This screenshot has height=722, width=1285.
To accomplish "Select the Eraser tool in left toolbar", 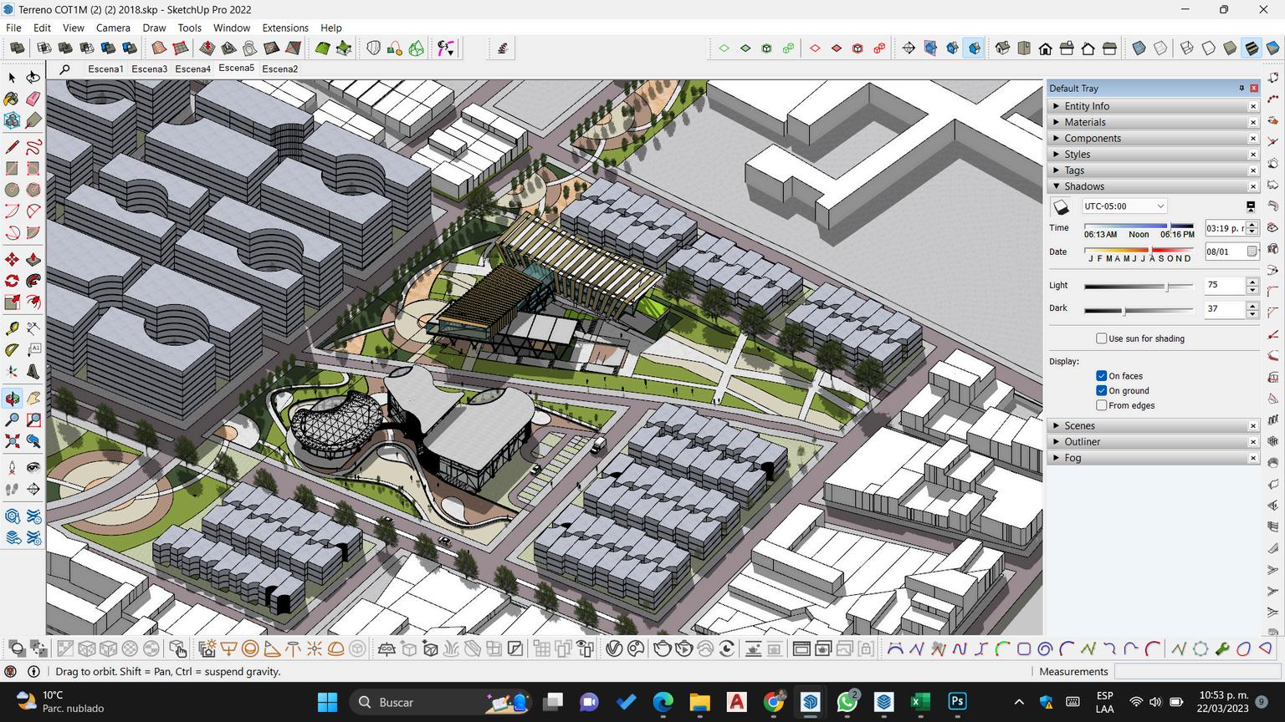I will coord(33,99).
